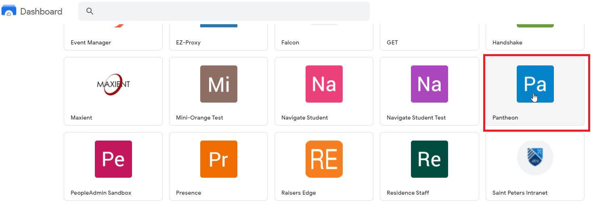
Task: Click the Maxient label text
Action: point(82,118)
